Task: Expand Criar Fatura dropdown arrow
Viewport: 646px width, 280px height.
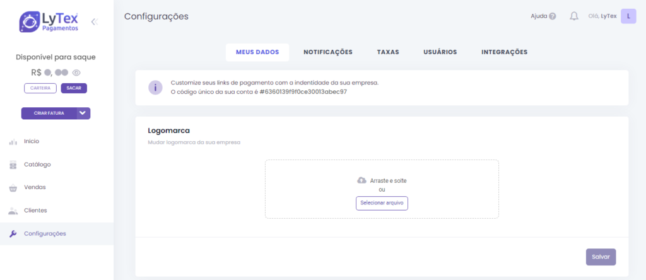Action: tap(83, 114)
